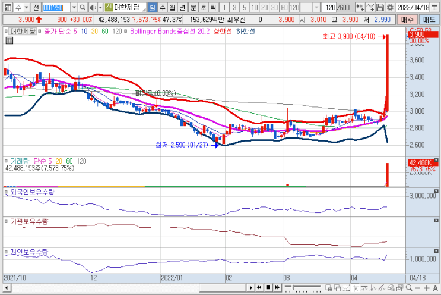This screenshot has height=295, width=441.
Task: Open the stock search magnifier
Action: pyautogui.click(x=83, y=7)
